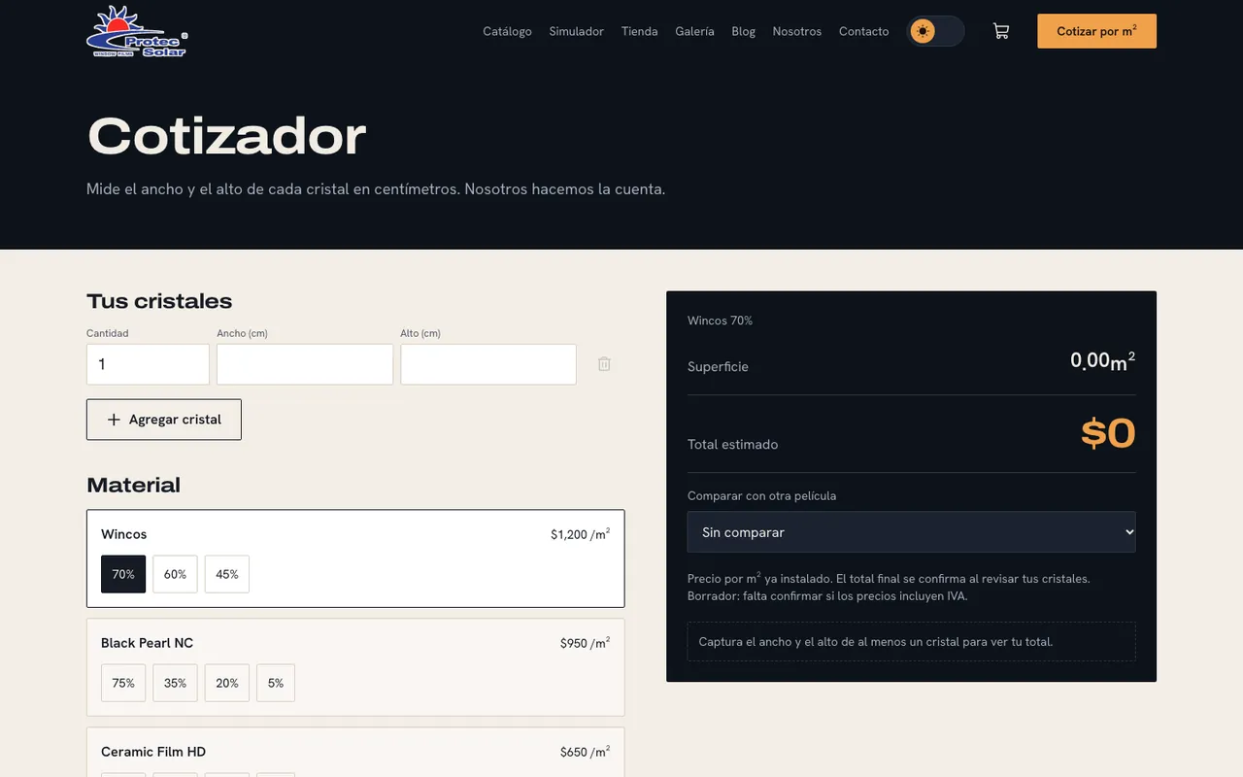The height and width of the screenshot is (777, 1243).
Task: Focus the Ancho (cm) input field
Action: pos(305,364)
